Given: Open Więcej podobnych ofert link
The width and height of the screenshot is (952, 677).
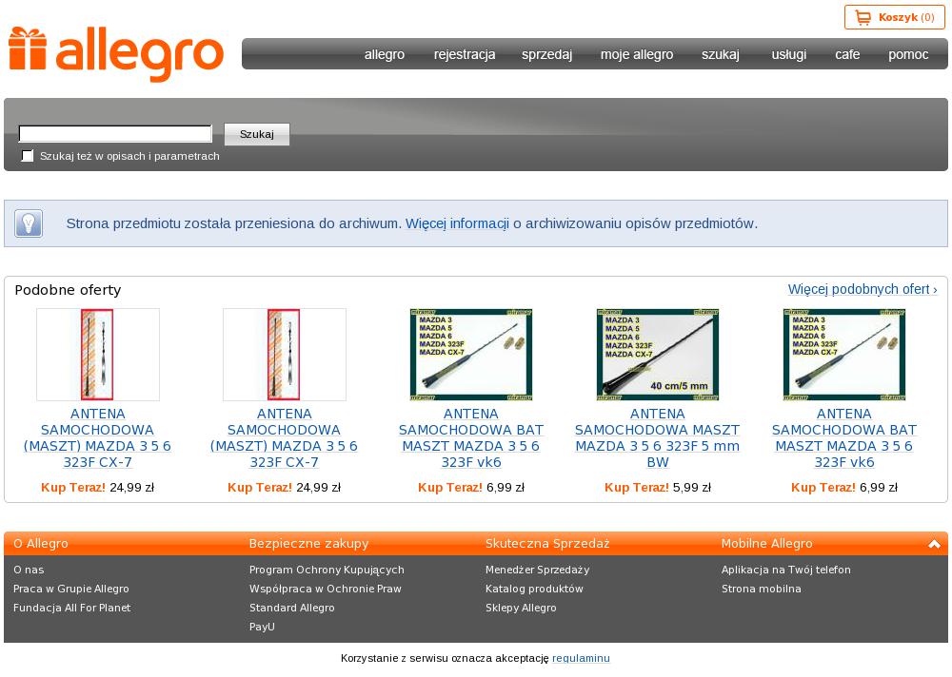Looking at the screenshot, I should tap(863, 289).
